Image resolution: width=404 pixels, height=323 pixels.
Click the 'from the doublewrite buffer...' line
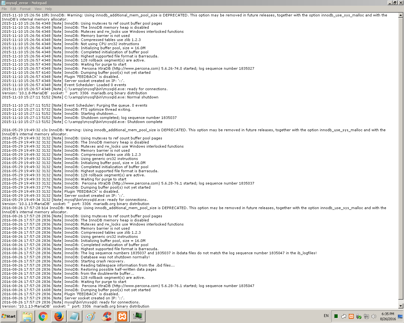[68, 273]
